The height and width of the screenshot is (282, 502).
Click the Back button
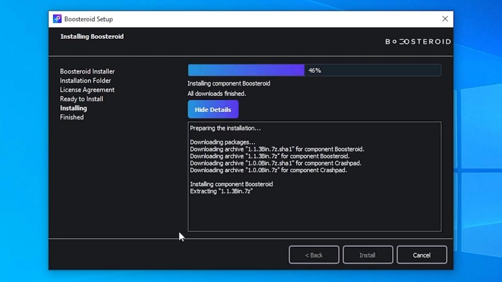point(314,255)
